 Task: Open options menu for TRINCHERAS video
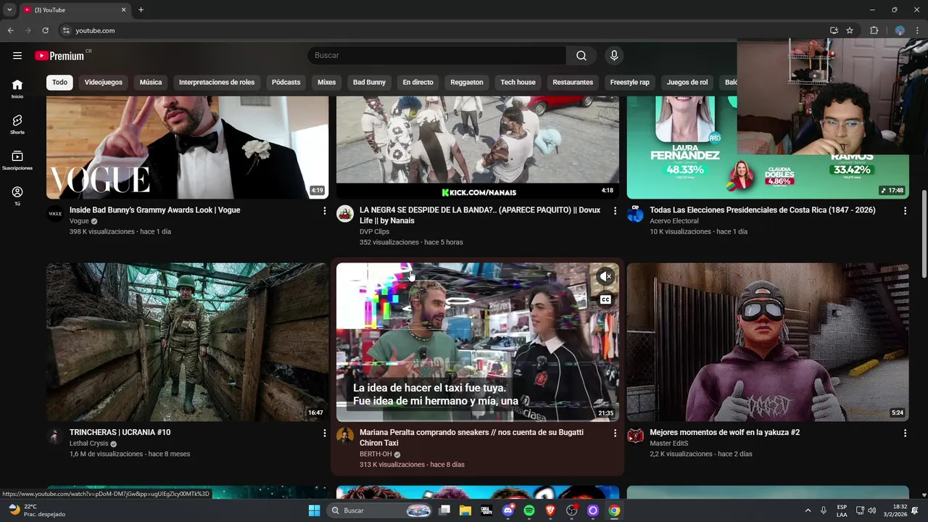pyautogui.click(x=324, y=433)
